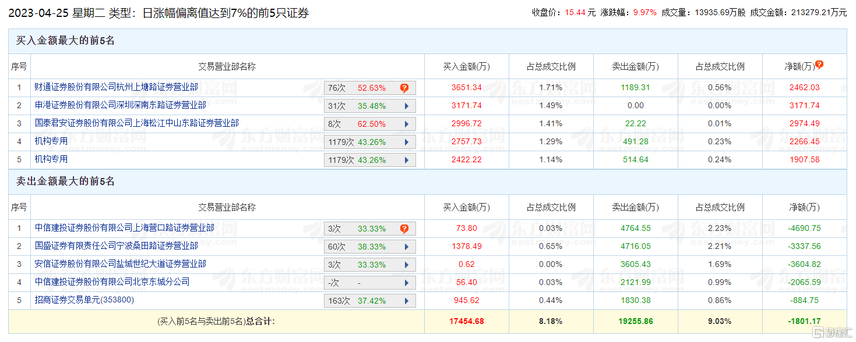The height and width of the screenshot is (342, 856).
Task: Click the net amount -3337.56
Action: click(805, 247)
